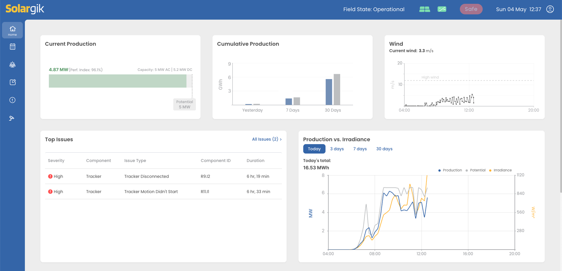The height and width of the screenshot is (271, 562).
Task: Click the current production progress bar
Action: (118, 81)
